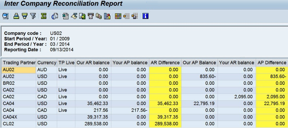Click 39,317.35 in Our AR balance column

coord(93,117)
